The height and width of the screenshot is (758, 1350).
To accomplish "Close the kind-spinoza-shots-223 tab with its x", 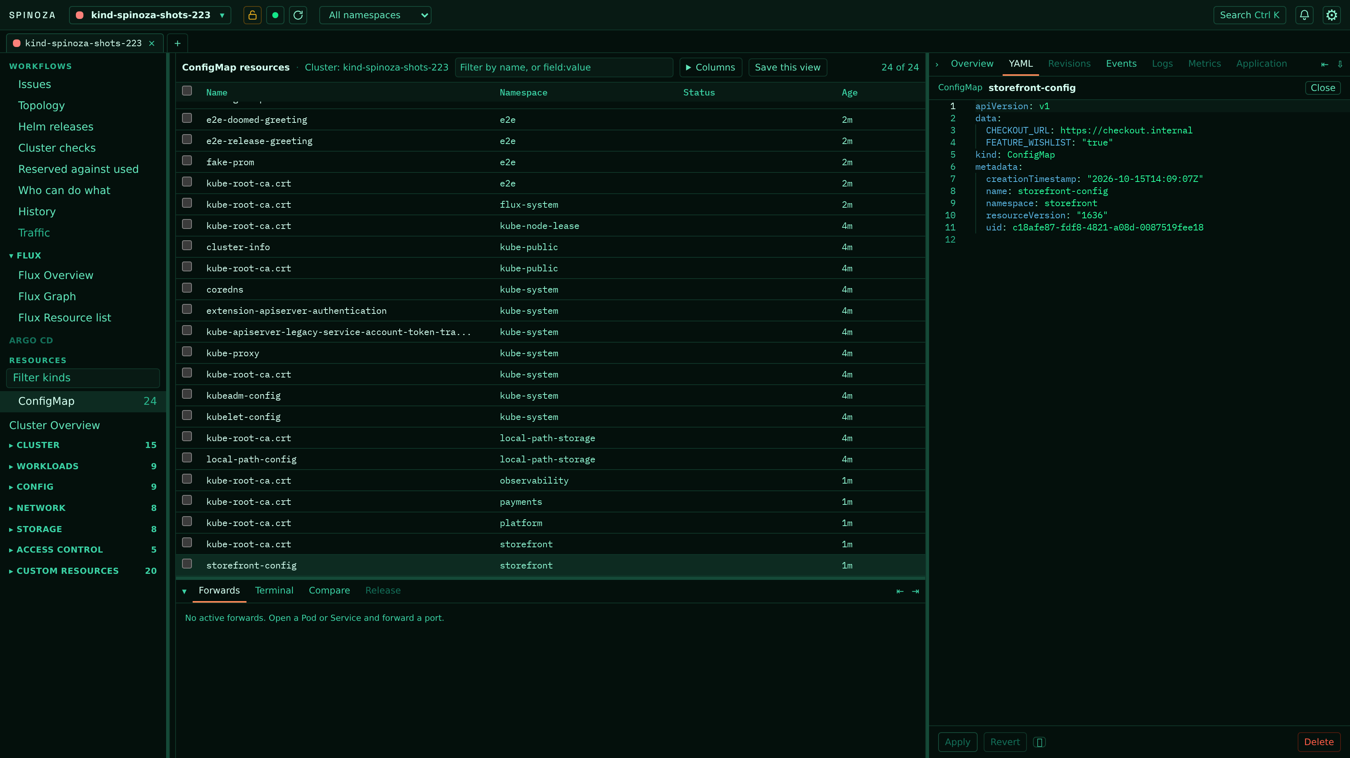I will (152, 43).
